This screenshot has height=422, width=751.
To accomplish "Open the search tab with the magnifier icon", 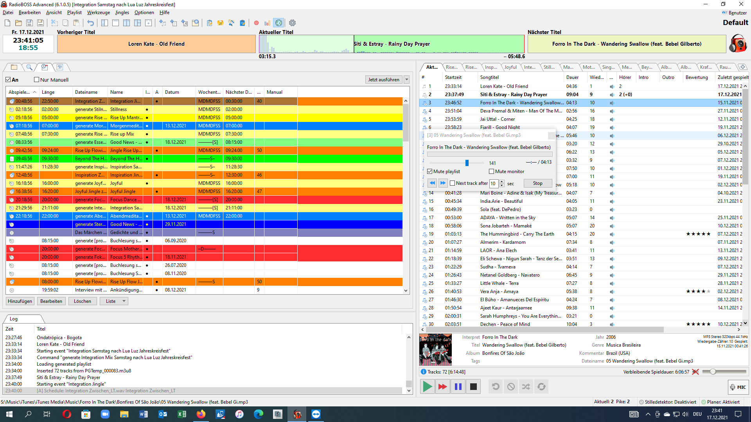I will pyautogui.click(x=29, y=67).
